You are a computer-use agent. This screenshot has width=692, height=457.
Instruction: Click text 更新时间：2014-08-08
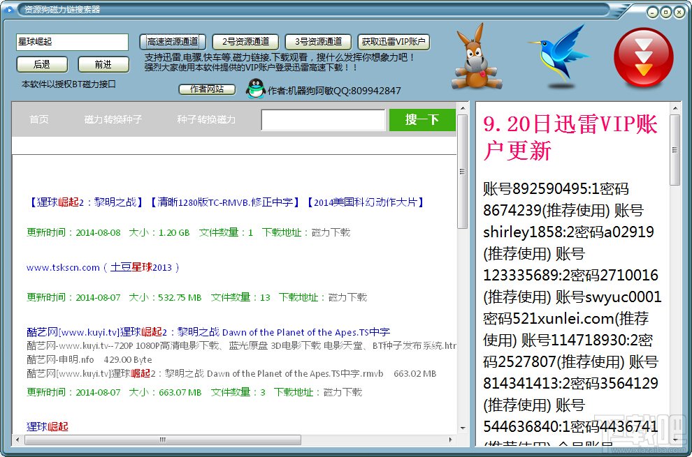(73, 233)
